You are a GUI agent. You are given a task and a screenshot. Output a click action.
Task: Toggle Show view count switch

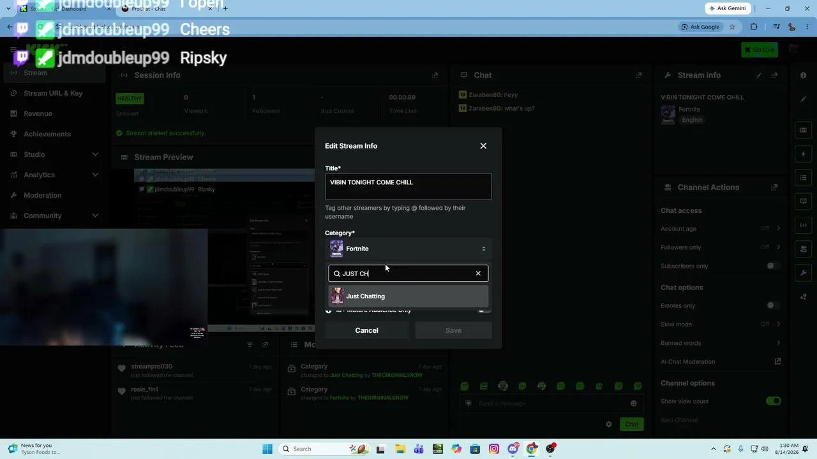[773, 401]
